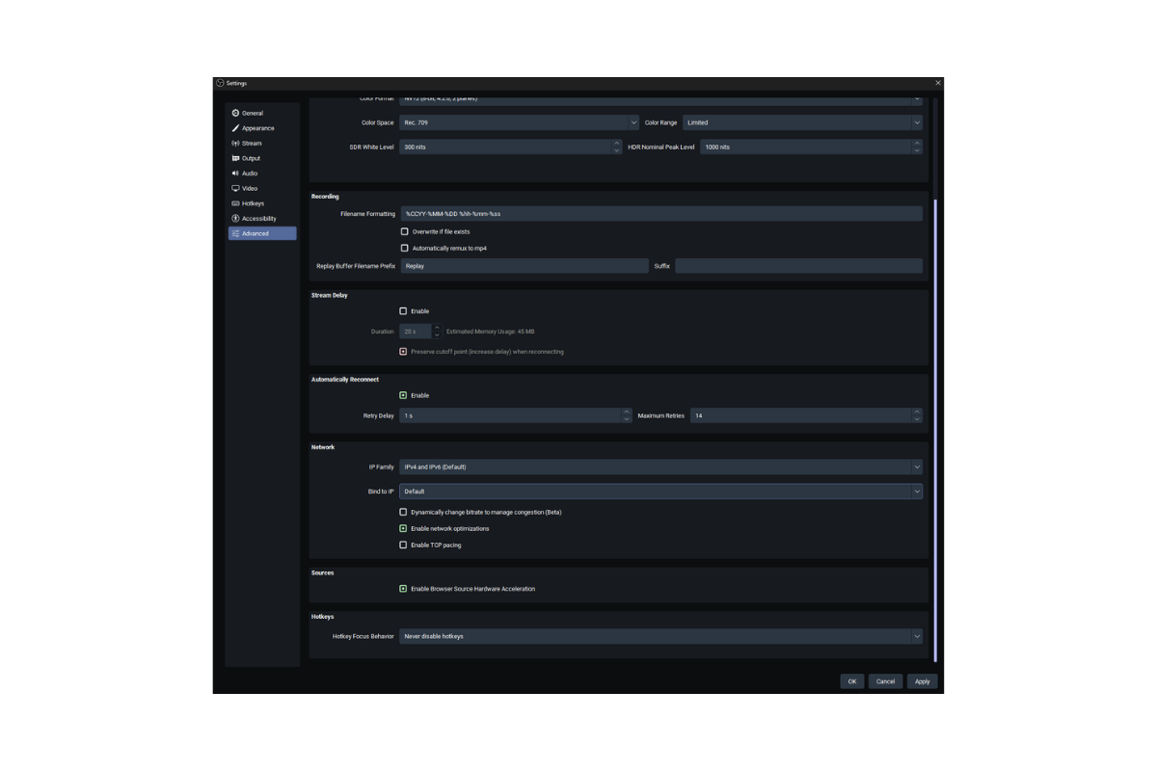Enable Automatically remux to mp4
1157x771 pixels.
[x=404, y=249]
